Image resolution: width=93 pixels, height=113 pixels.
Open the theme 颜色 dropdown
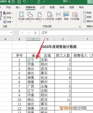pyautogui.click(x=8, y=13)
